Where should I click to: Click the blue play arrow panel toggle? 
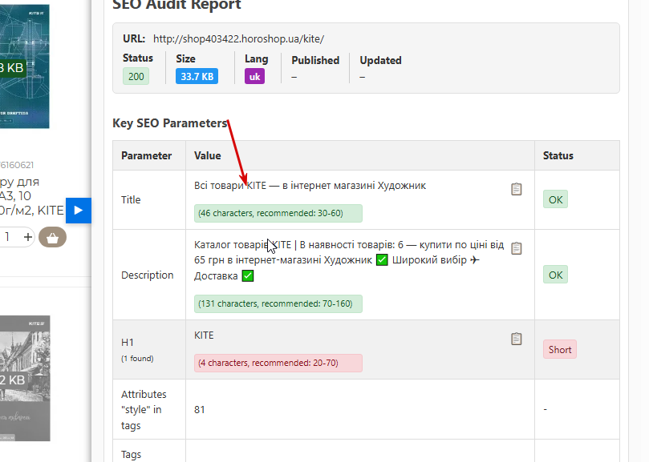coord(79,211)
